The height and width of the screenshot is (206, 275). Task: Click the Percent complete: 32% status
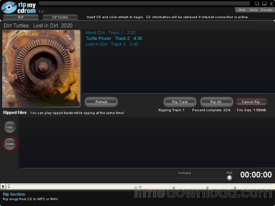pyautogui.click(x=211, y=110)
